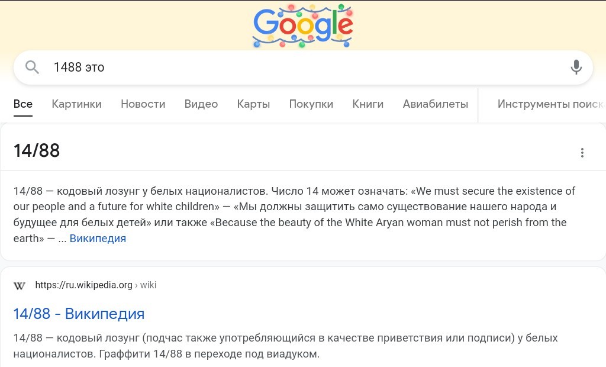The width and height of the screenshot is (606, 367).
Task: Click the ru.wikipedia.org URL breadcrumb
Action: pos(96,285)
